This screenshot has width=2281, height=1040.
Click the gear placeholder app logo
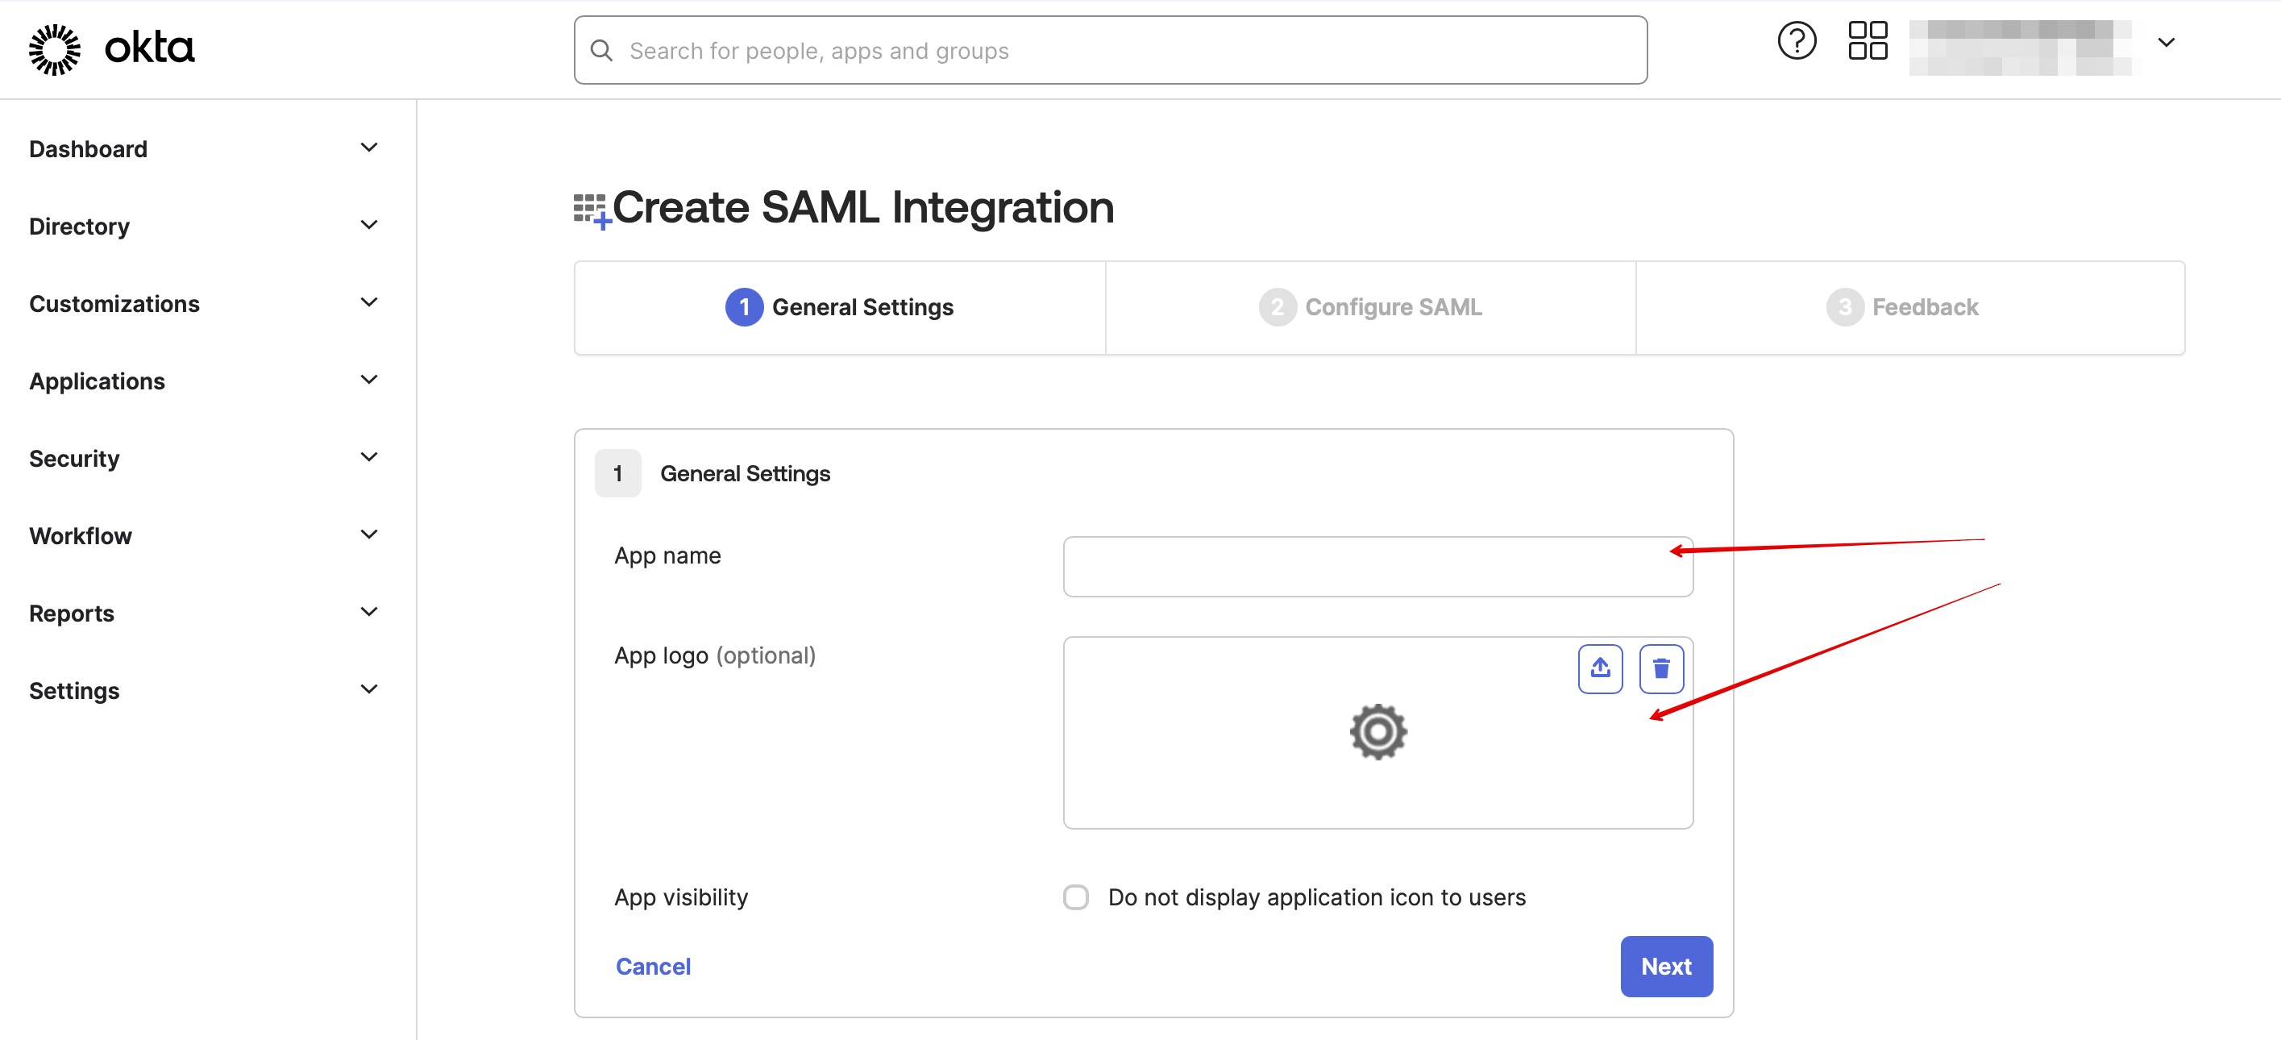pyautogui.click(x=1377, y=732)
